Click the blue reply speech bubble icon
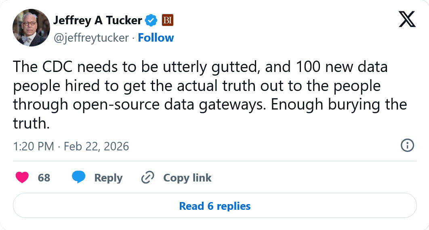 [78, 177]
